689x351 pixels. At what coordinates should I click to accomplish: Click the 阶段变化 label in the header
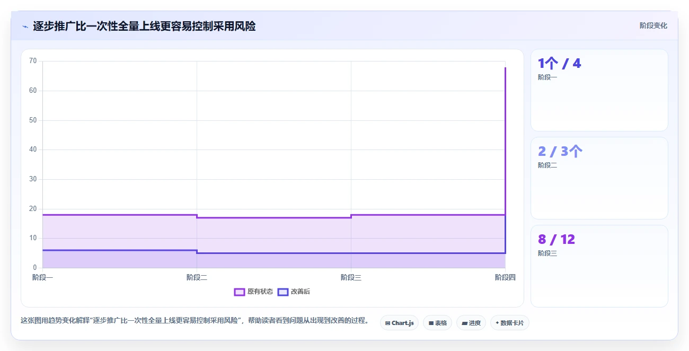click(653, 25)
